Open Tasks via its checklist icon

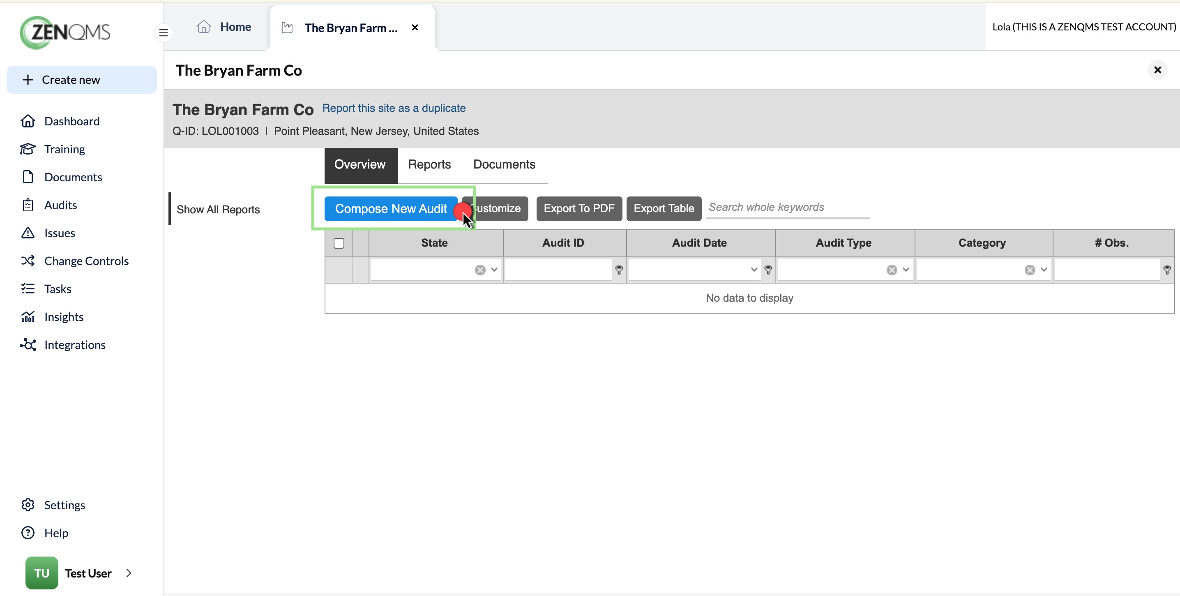[x=28, y=289]
